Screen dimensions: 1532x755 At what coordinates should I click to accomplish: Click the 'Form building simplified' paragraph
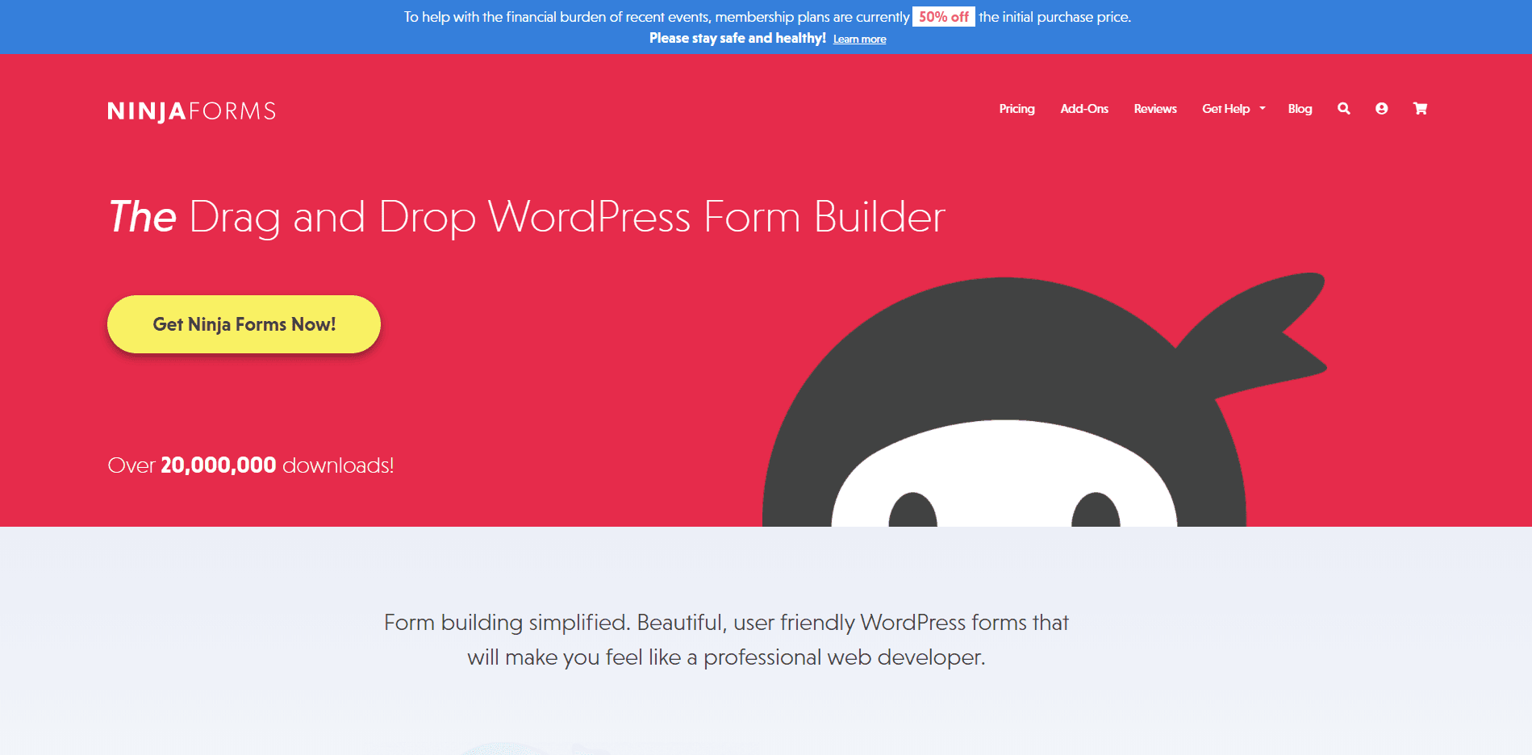click(726, 640)
